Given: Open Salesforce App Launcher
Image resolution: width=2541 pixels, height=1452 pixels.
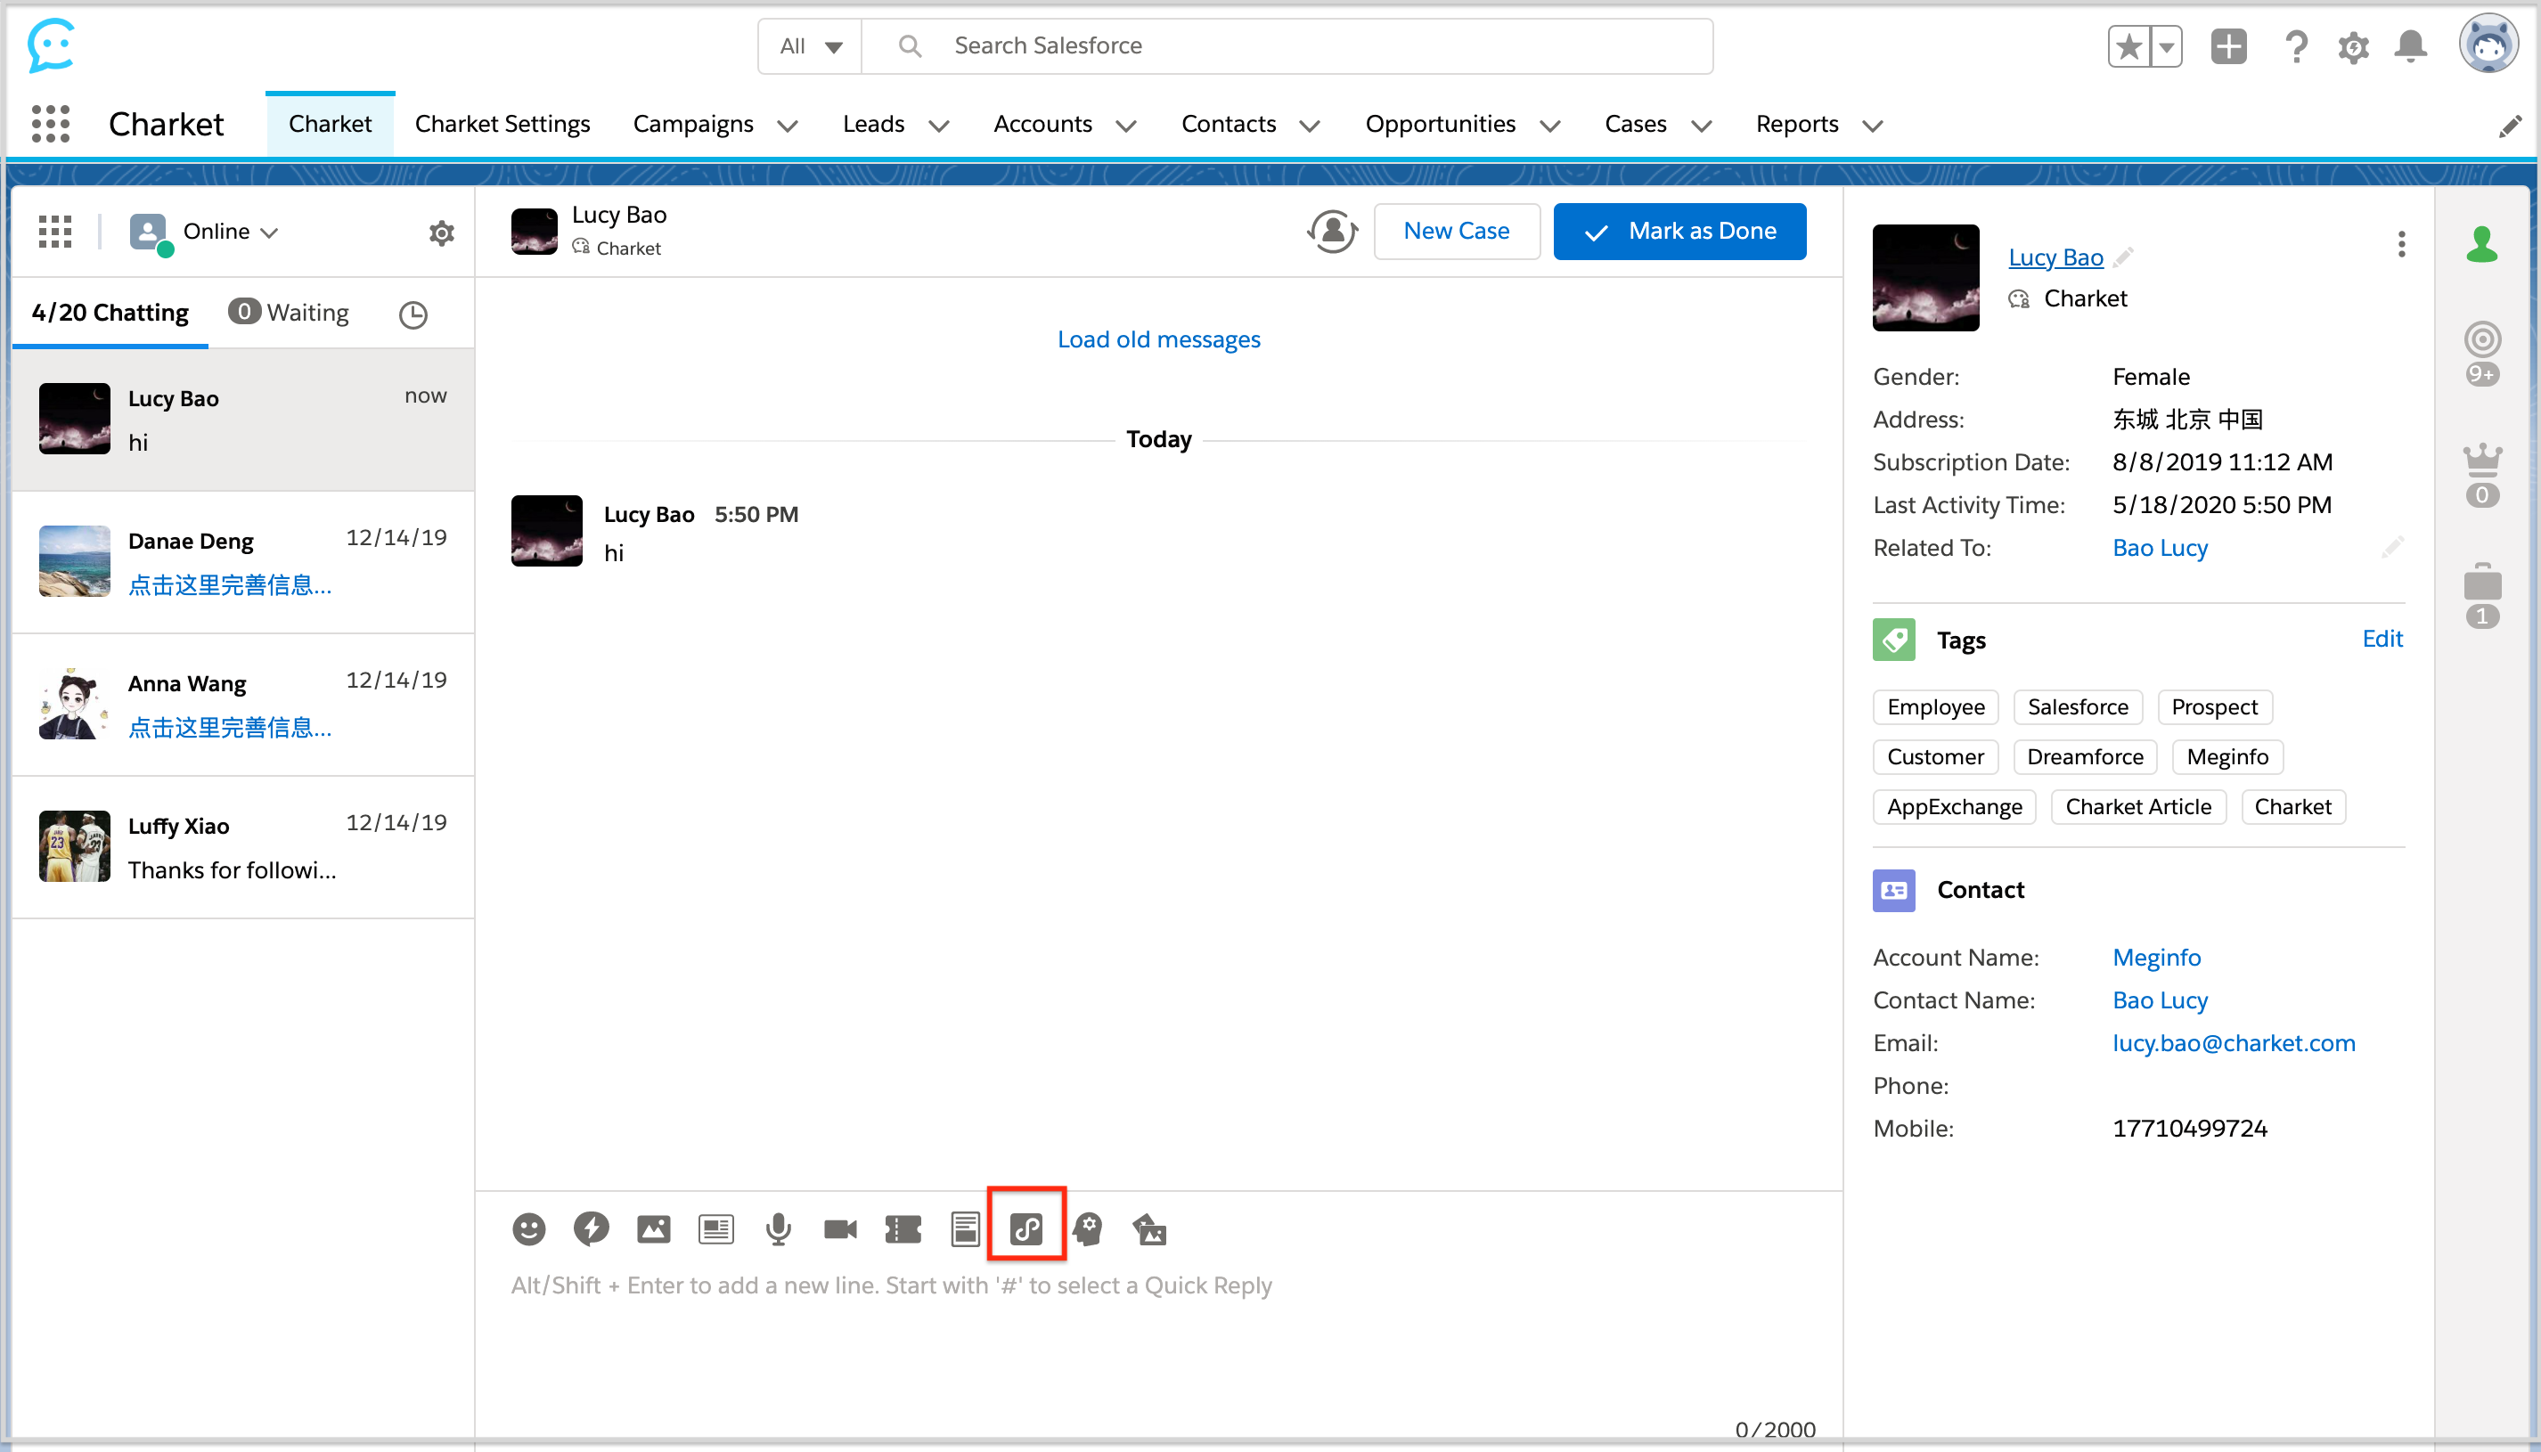Looking at the screenshot, I should [51, 124].
